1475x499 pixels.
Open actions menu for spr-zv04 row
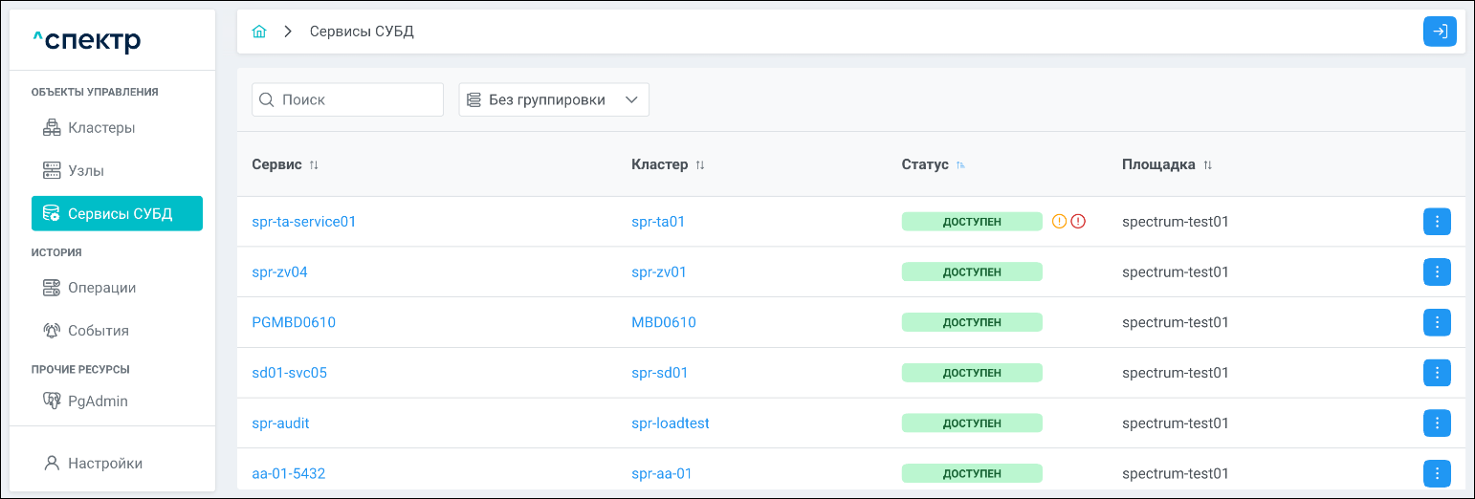tap(1437, 272)
